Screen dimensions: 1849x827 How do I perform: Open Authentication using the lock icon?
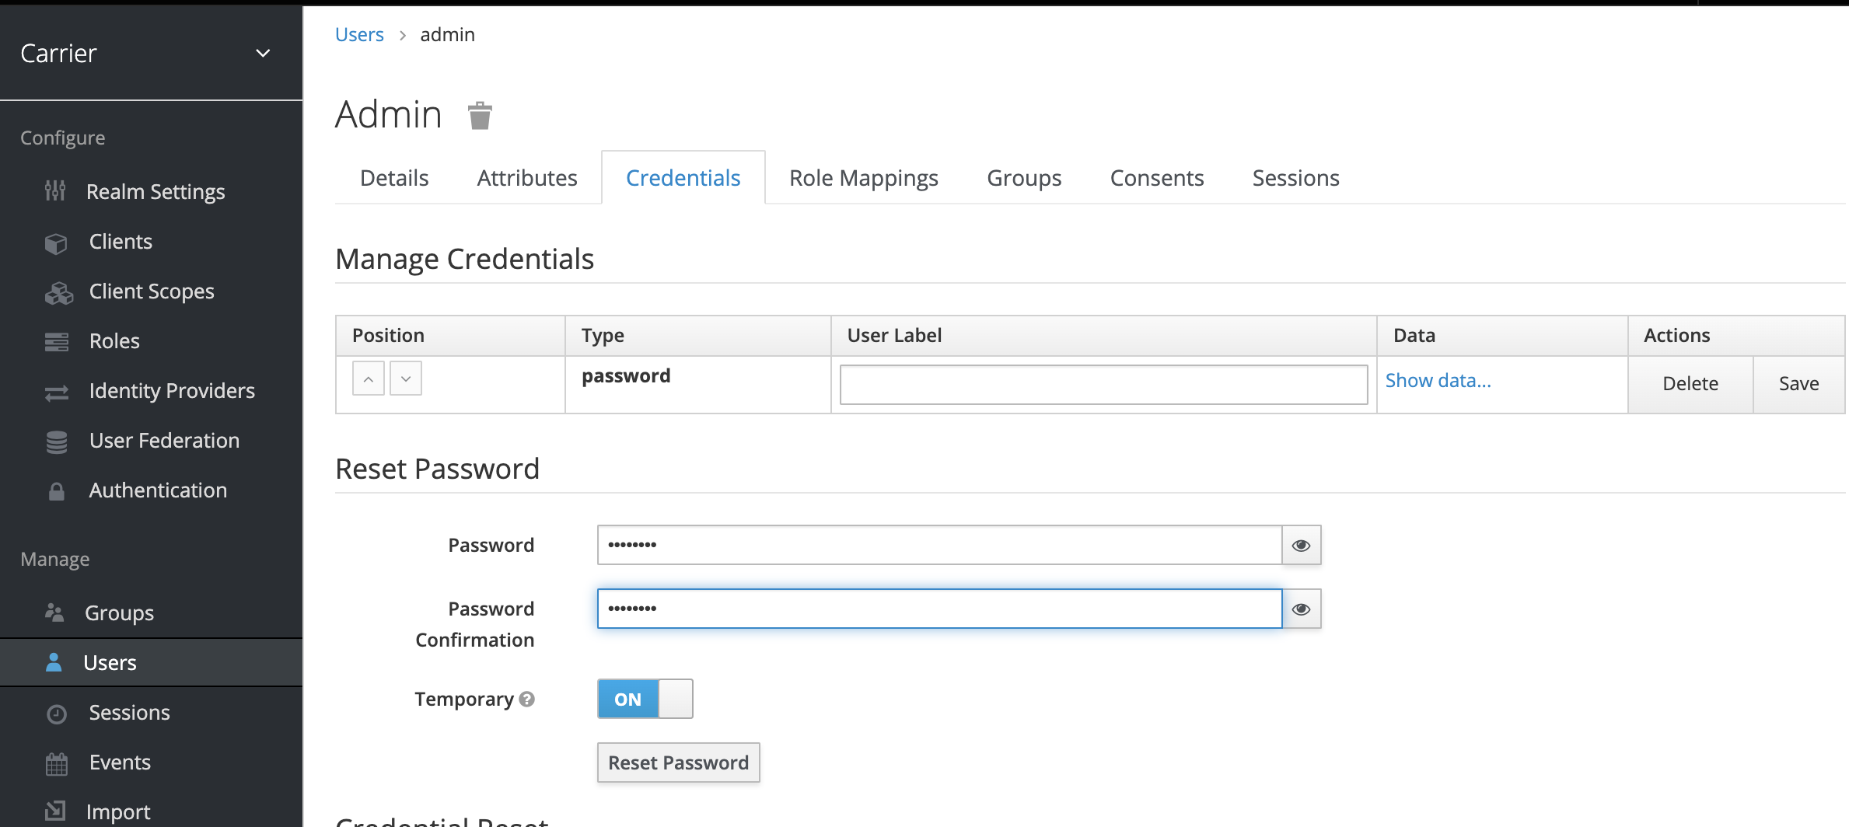tap(56, 490)
